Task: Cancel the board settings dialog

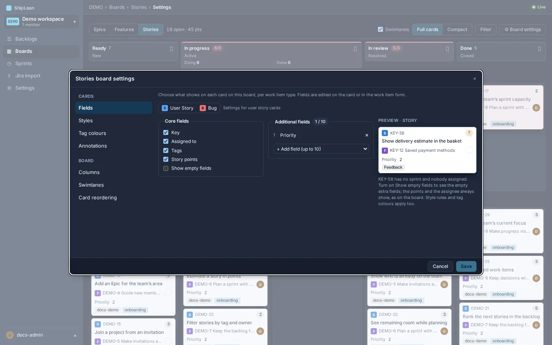Action: pyautogui.click(x=440, y=266)
